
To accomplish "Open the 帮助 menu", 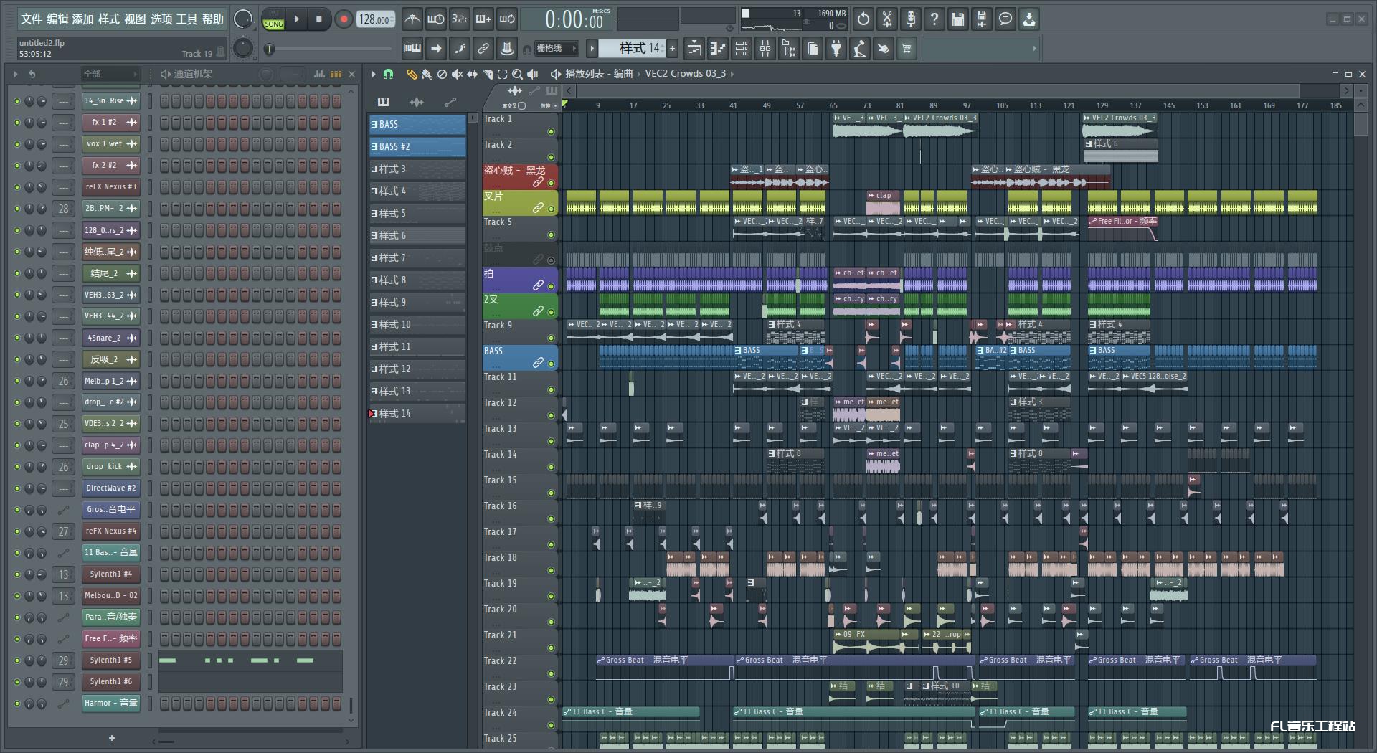I will 212,19.
